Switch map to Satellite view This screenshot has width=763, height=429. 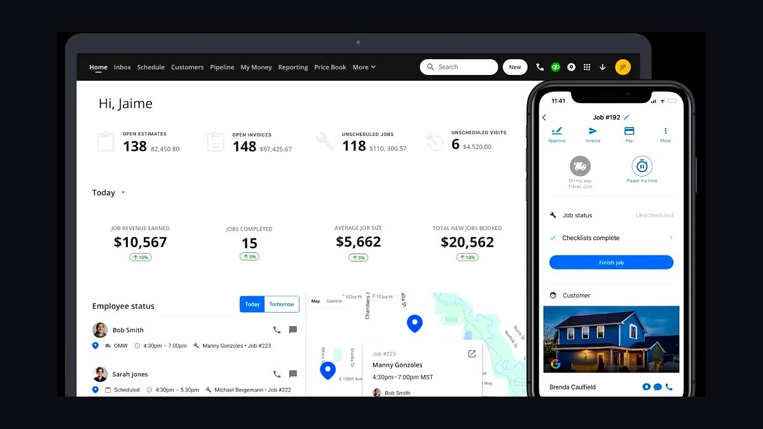pyautogui.click(x=334, y=301)
